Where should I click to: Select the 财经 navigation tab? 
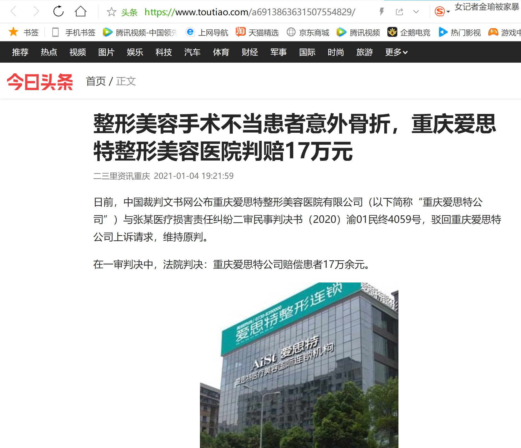[x=250, y=52]
